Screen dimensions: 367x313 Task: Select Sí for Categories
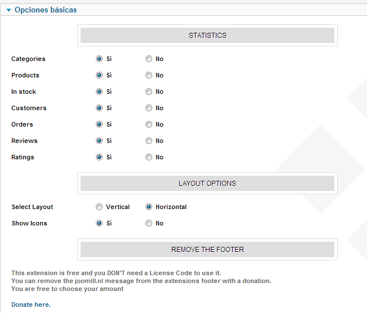click(x=99, y=59)
